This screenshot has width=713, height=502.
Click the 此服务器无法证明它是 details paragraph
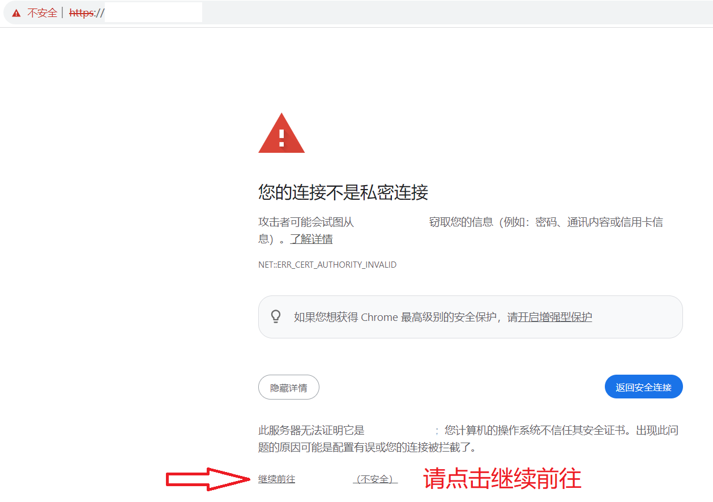311,431
